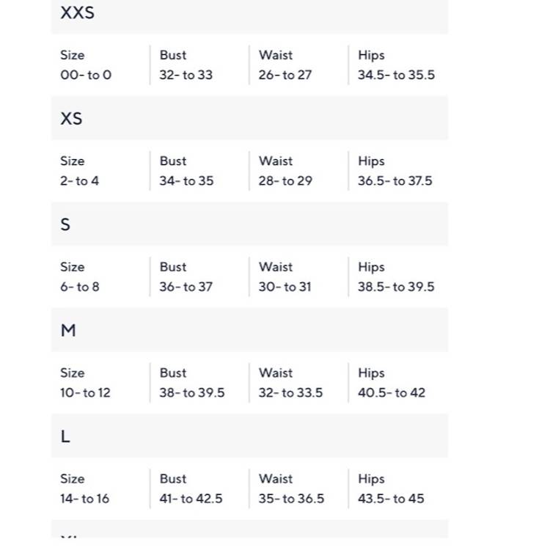Click the bust measurement 38- to 39.5
Screen dimensions: 550x550
tap(192, 392)
